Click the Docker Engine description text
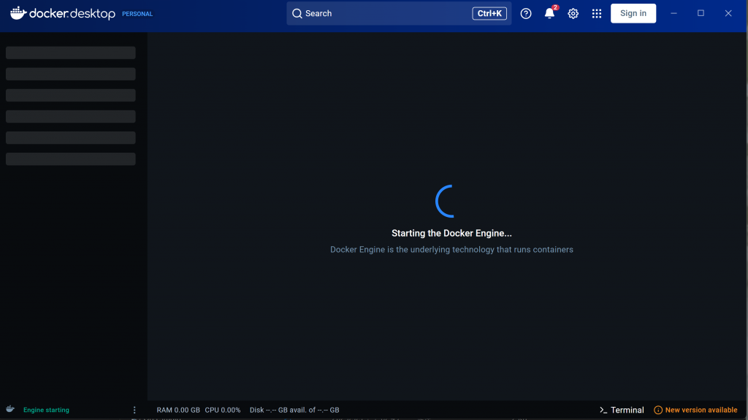 pos(451,250)
